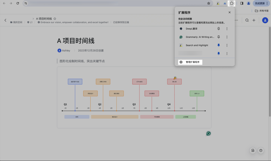
Task: Open more options for DeepL翻译
Action: (x=227, y=29)
